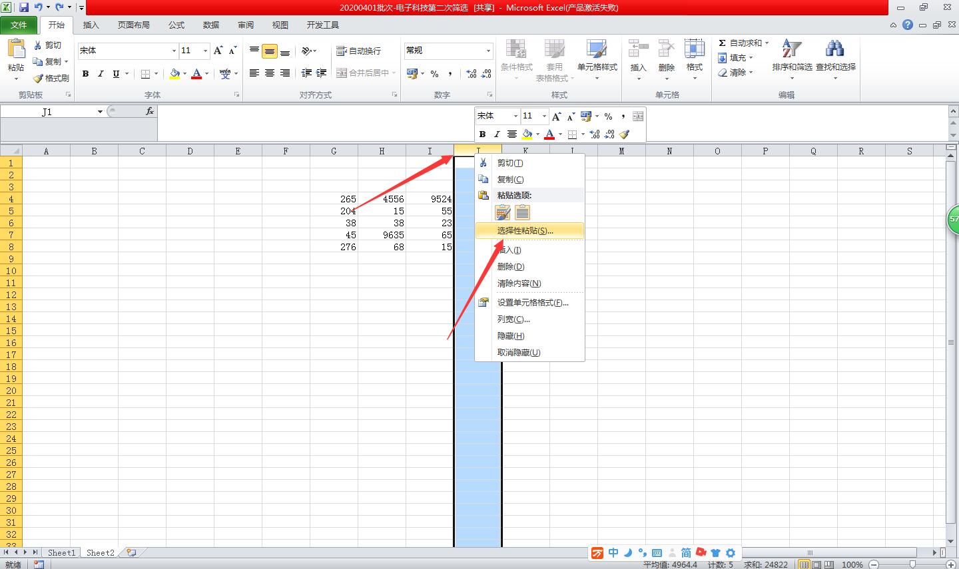This screenshot has width=959, height=569.
Task: Toggle Wrap Text (自动换行)
Action: pyautogui.click(x=359, y=51)
